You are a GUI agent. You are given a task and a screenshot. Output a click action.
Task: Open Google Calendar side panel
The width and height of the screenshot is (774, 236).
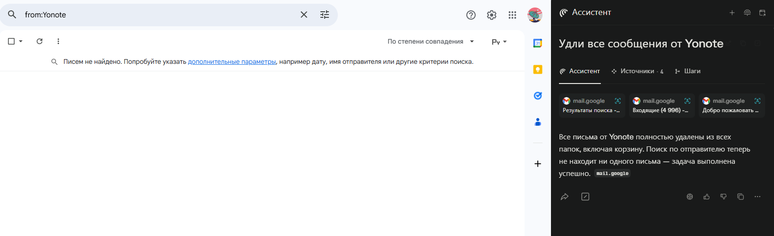(x=538, y=43)
